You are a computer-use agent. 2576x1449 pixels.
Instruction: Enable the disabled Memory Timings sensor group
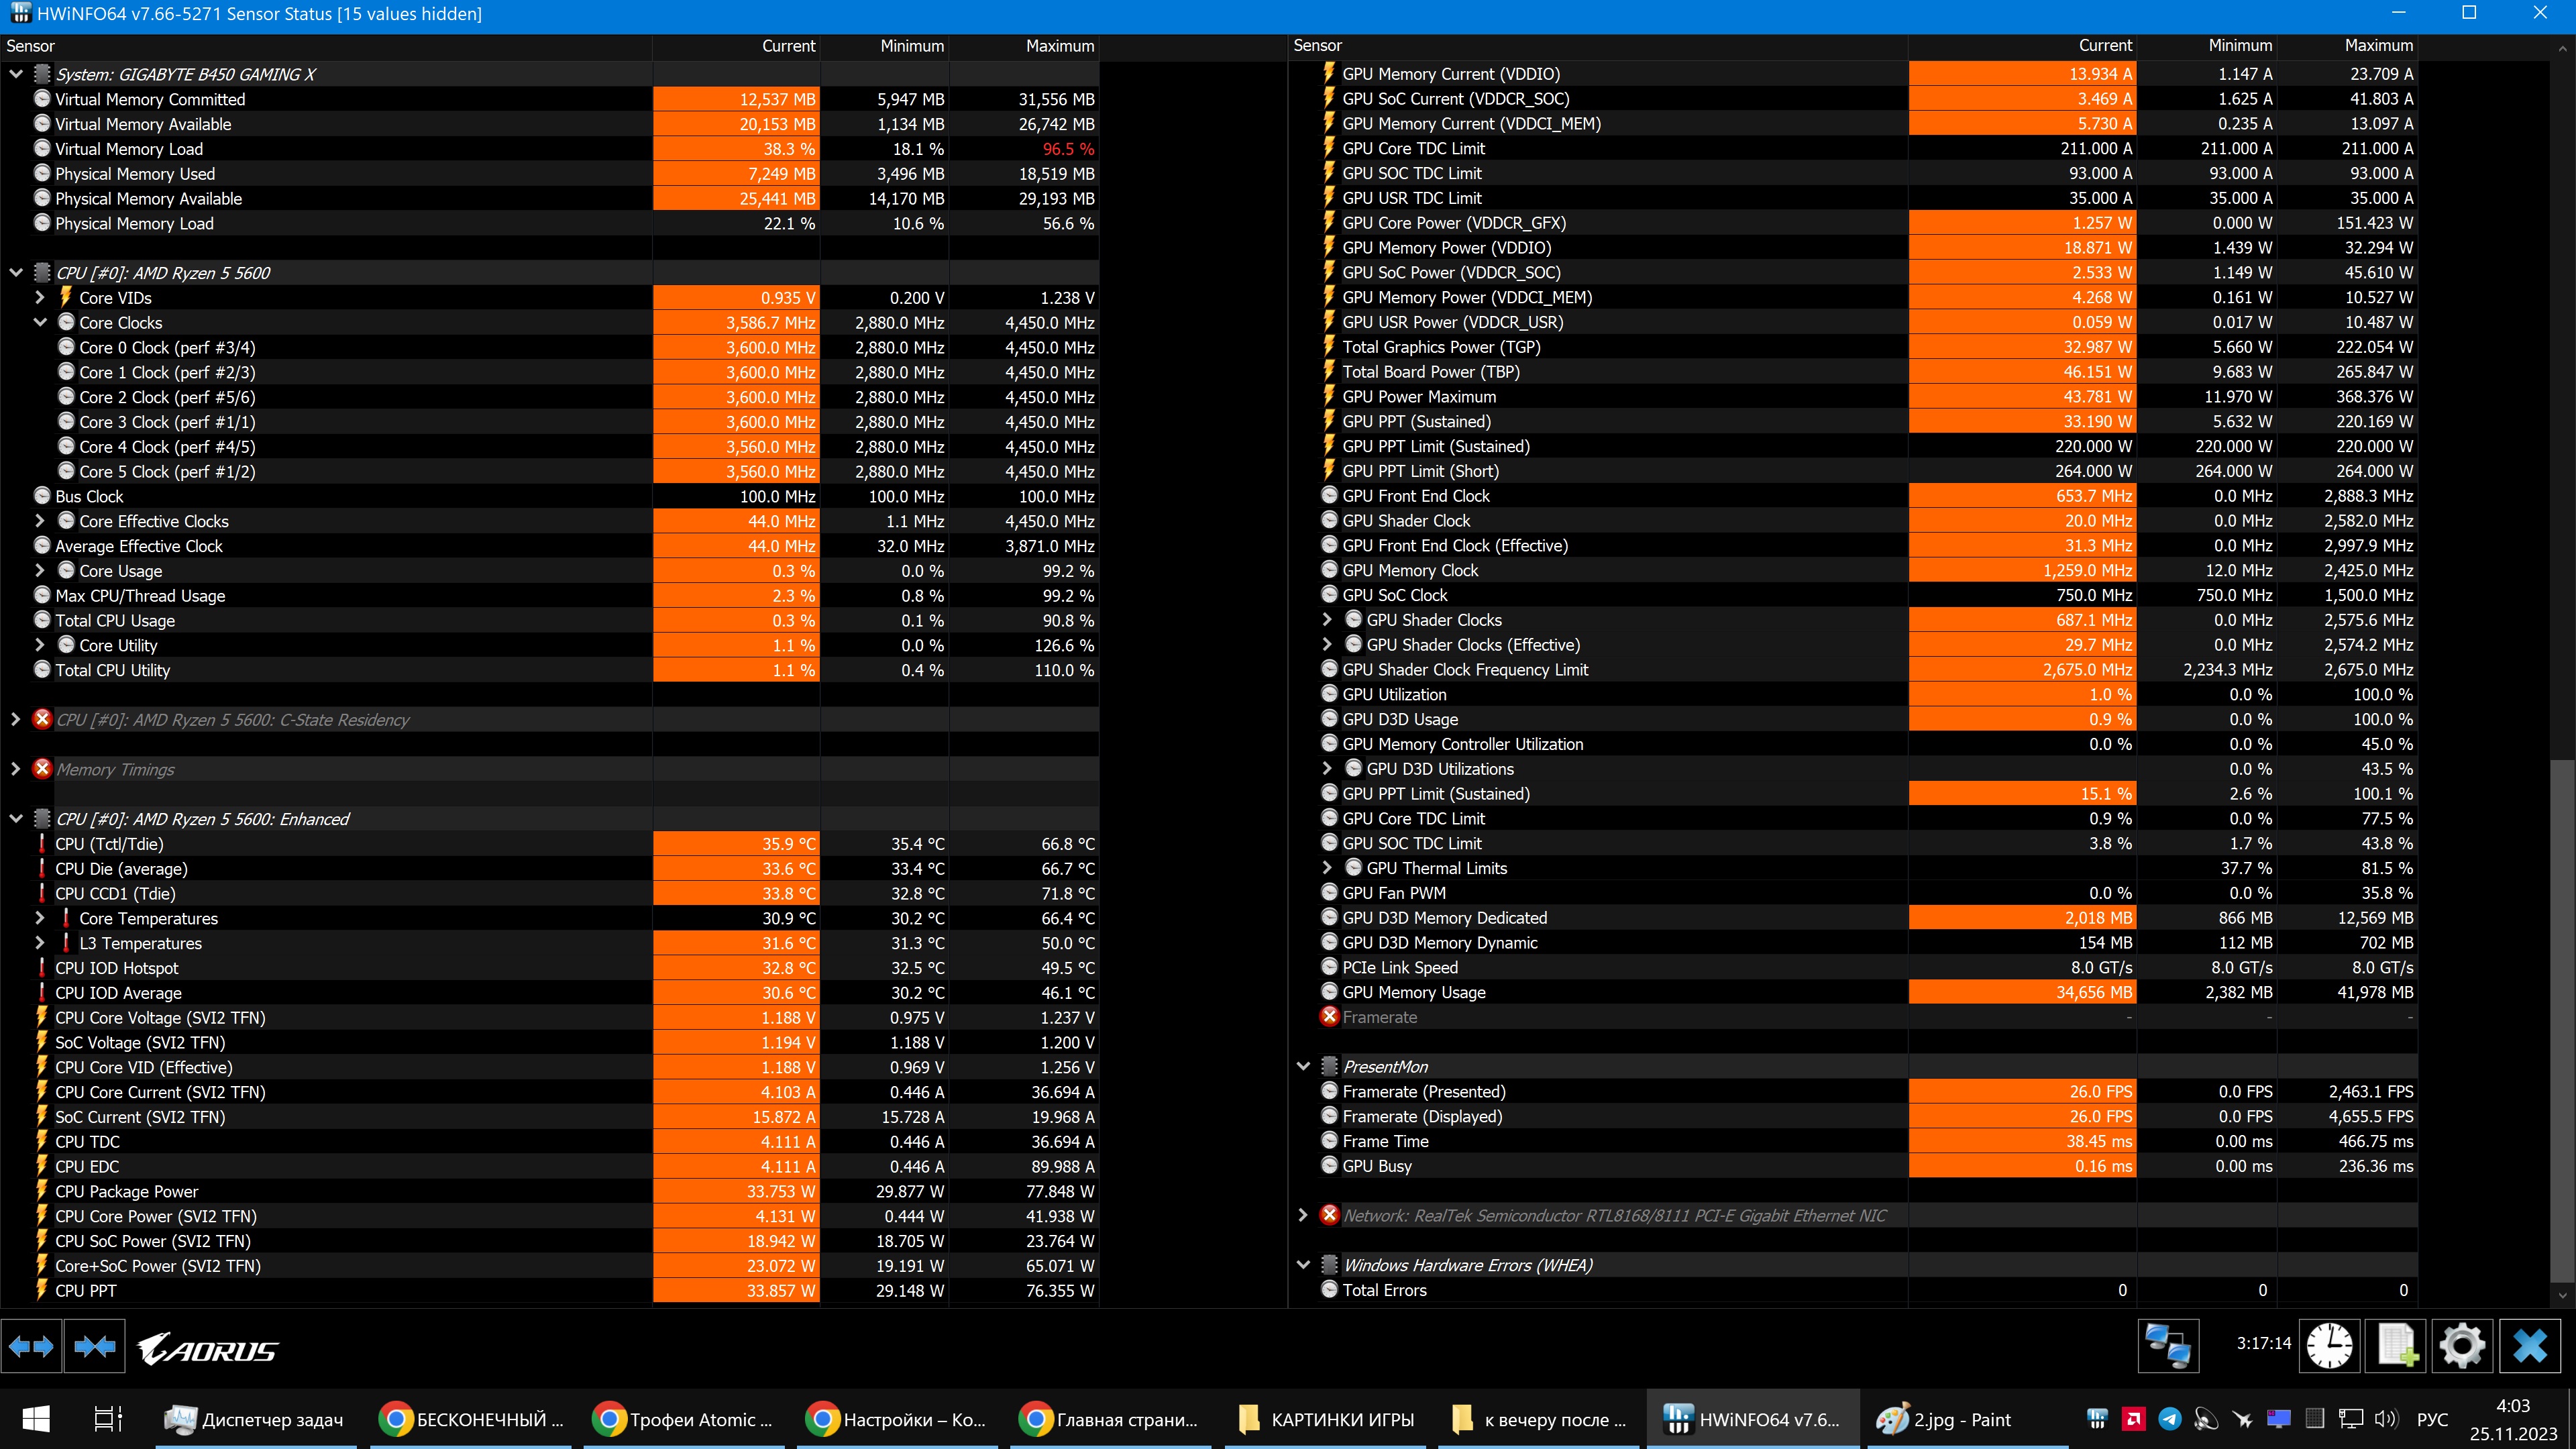42,769
